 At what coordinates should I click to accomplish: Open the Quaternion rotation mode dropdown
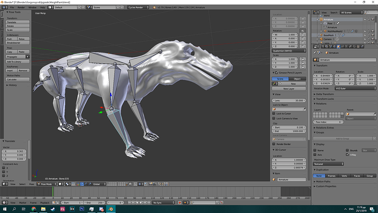(289, 51)
